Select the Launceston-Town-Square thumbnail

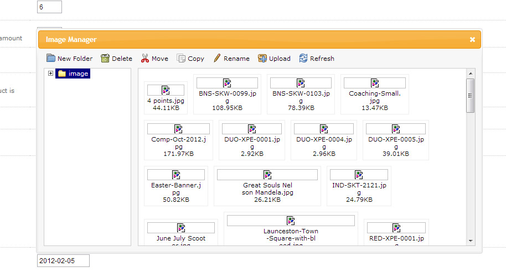[x=291, y=221]
